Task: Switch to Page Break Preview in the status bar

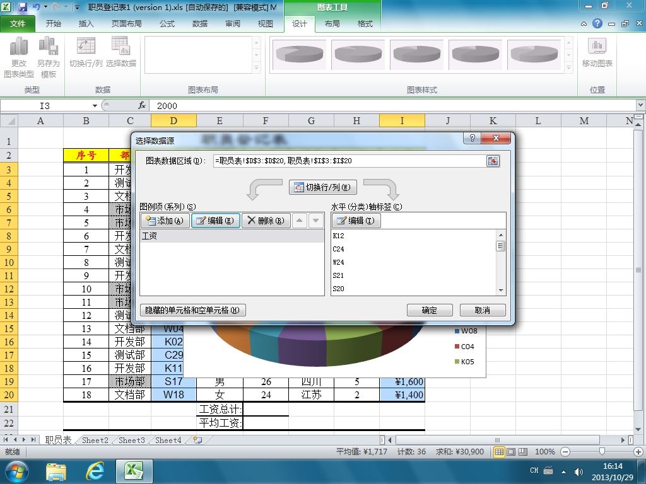Action: pyautogui.click(x=523, y=452)
